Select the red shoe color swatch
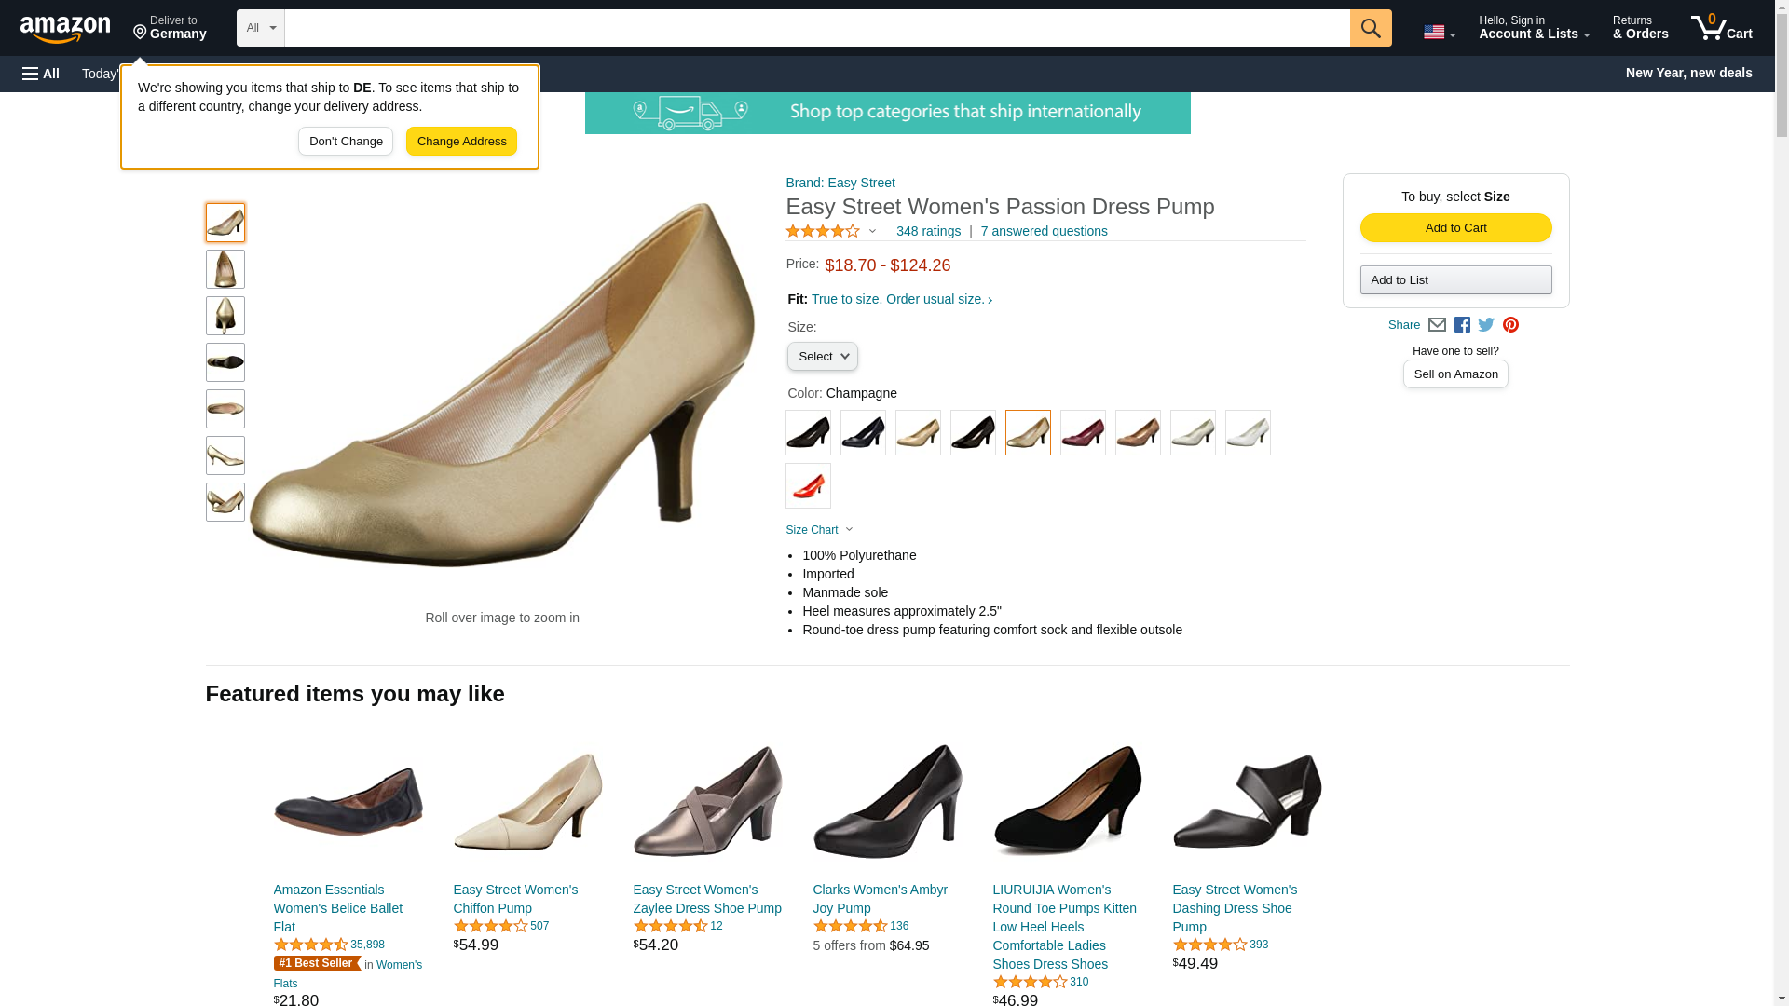This screenshot has height=1006, width=1789. tap(808, 486)
